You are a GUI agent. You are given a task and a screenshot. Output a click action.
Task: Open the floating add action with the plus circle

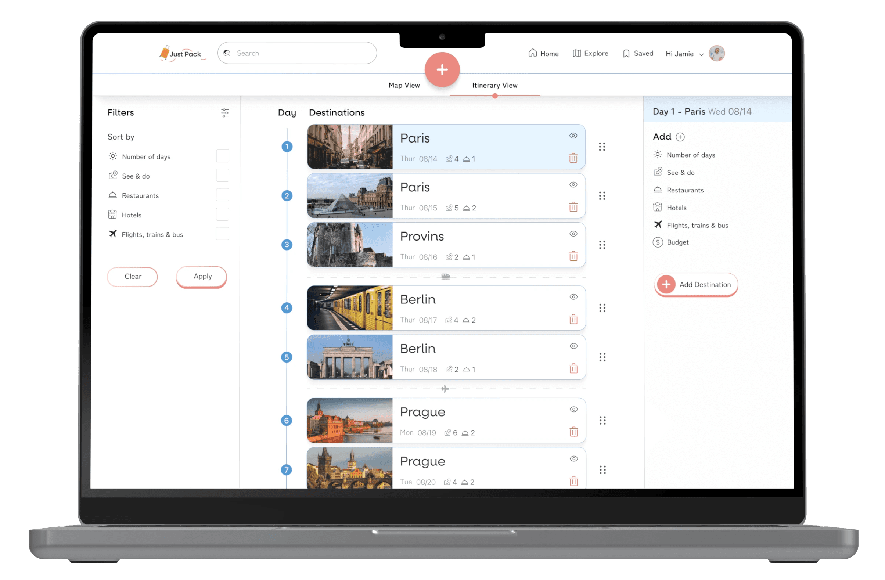click(x=442, y=69)
